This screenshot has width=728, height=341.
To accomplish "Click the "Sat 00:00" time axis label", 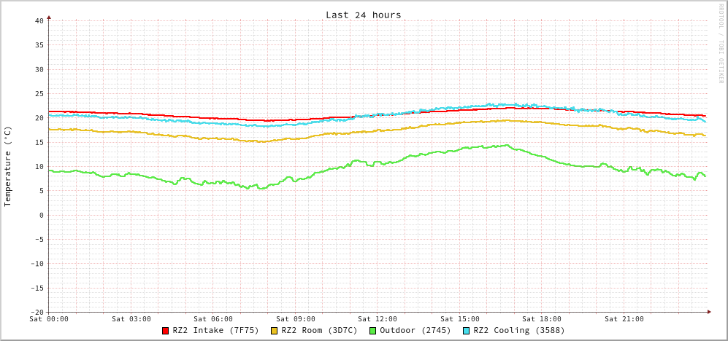I will point(49,318).
